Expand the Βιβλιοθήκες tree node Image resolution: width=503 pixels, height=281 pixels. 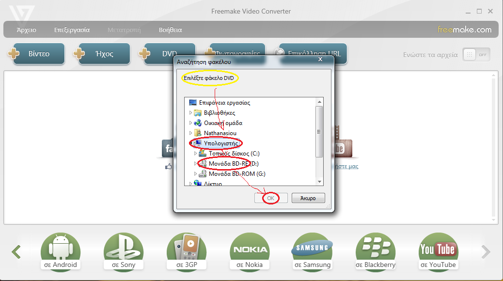pyautogui.click(x=190, y=113)
